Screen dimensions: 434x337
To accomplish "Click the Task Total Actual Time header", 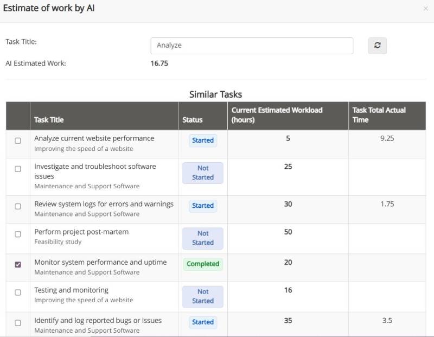I will pos(380,115).
